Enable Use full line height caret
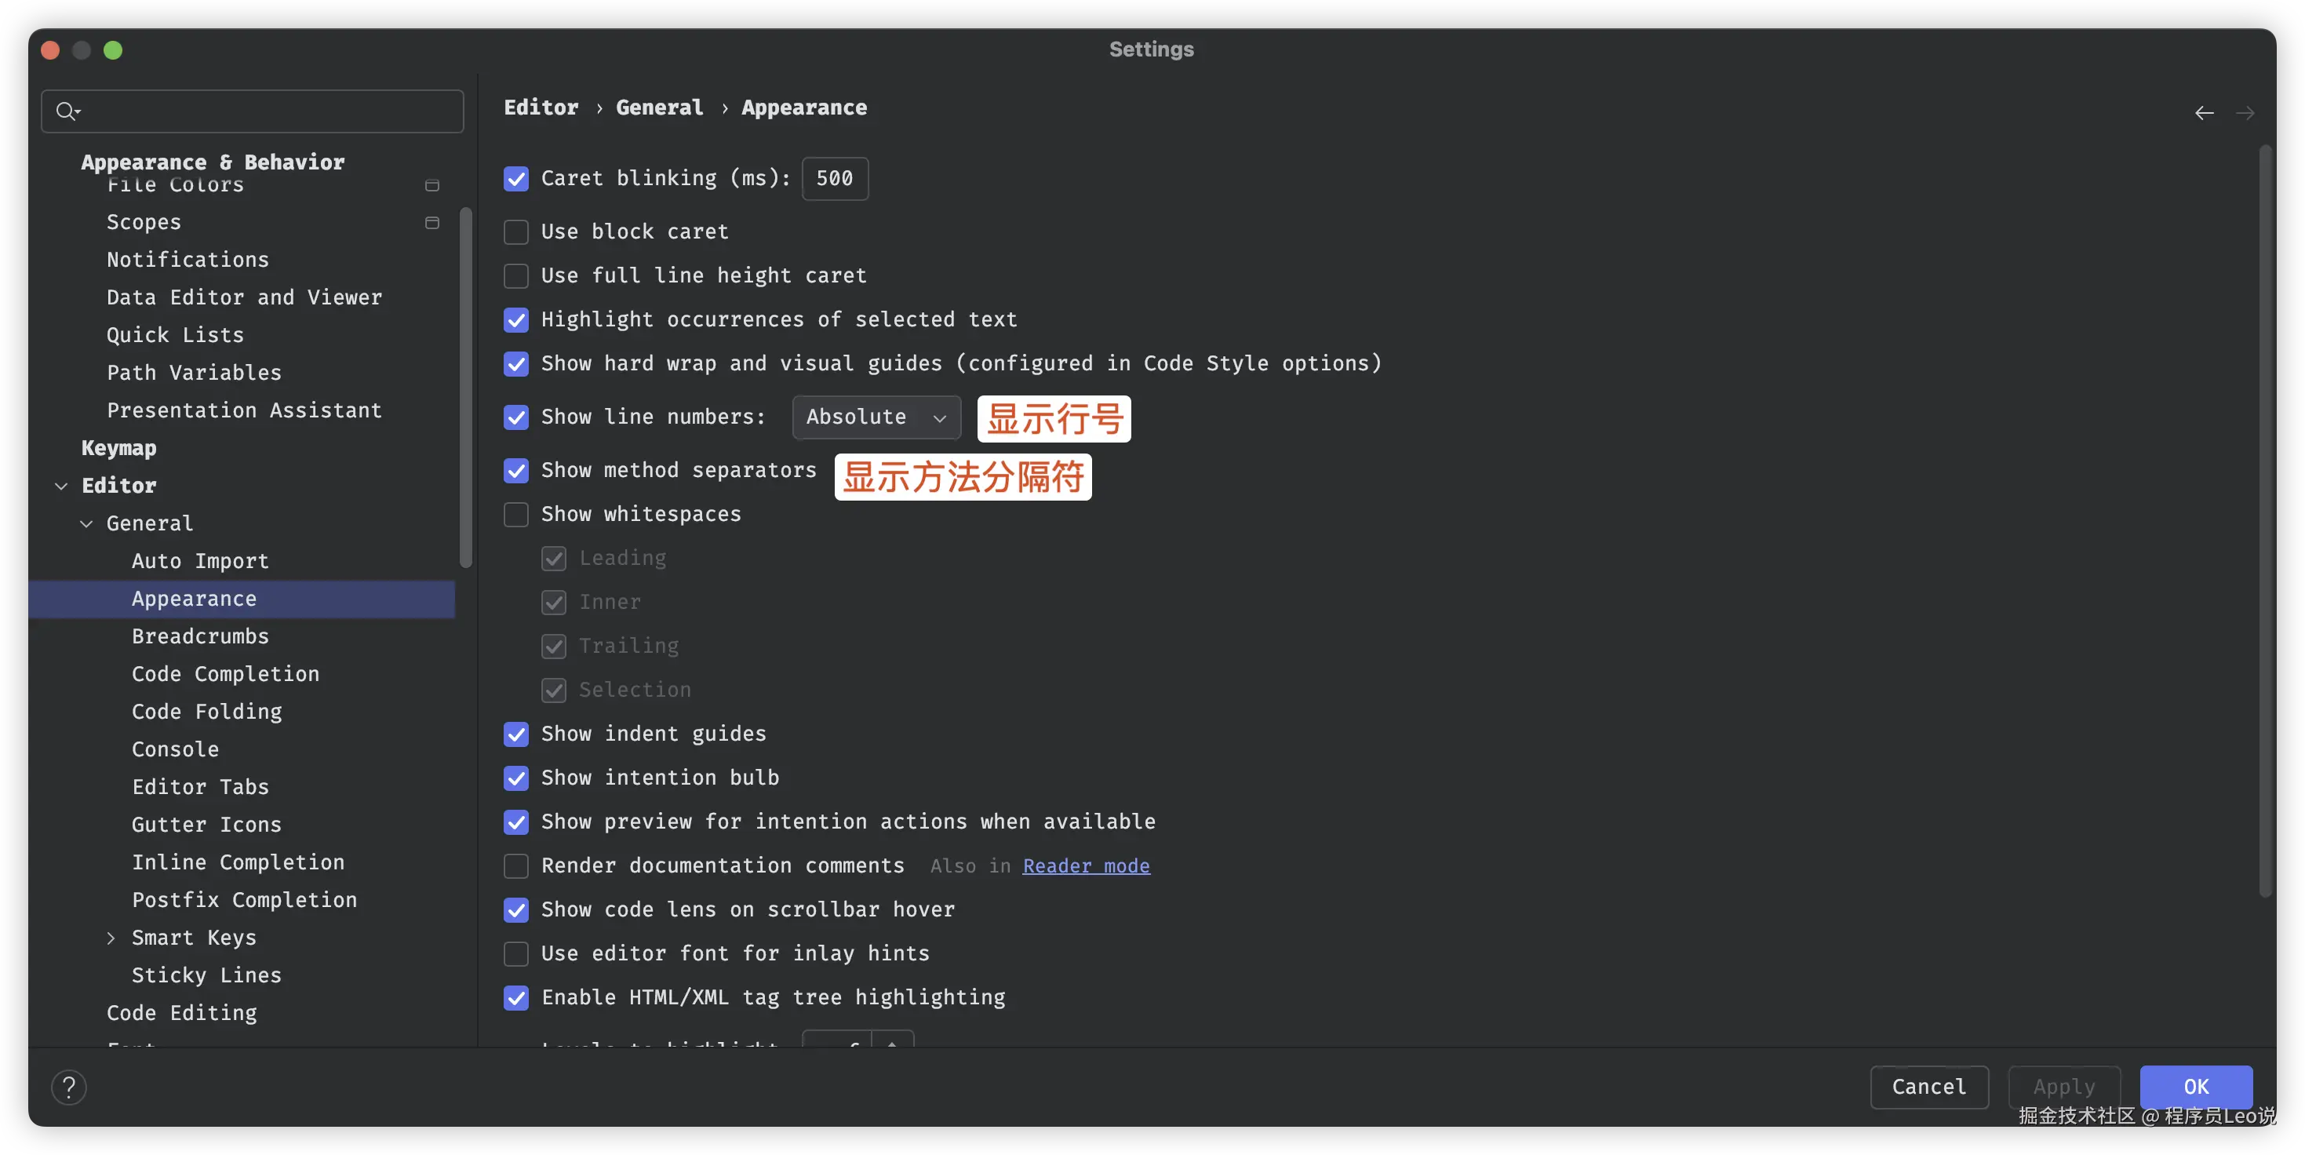The width and height of the screenshot is (2305, 1155). click(516, 276)
